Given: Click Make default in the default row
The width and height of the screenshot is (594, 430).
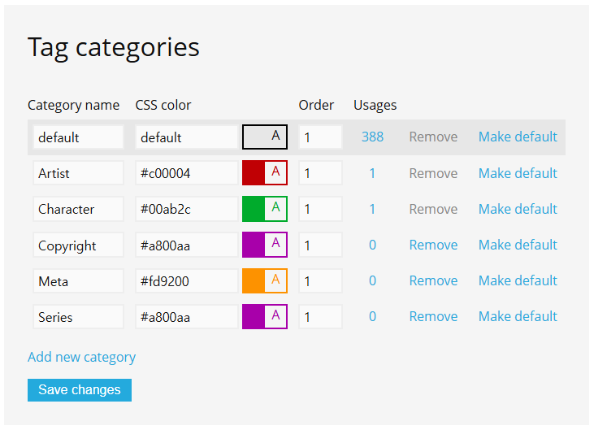Looking at the screenshot, I should tap(518, 137).
